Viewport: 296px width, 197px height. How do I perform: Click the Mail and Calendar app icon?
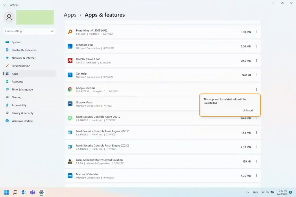tap(70, 176)
